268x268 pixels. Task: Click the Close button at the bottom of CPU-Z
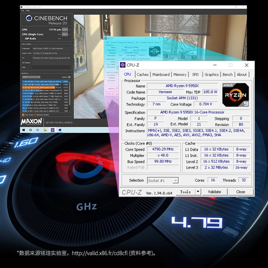(241, 192)
